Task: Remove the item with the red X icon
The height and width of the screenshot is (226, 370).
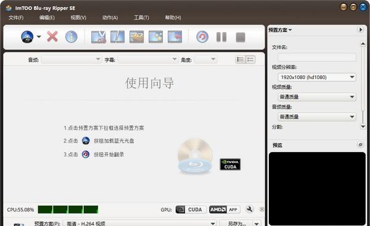Action: click(x=52, y=37)
